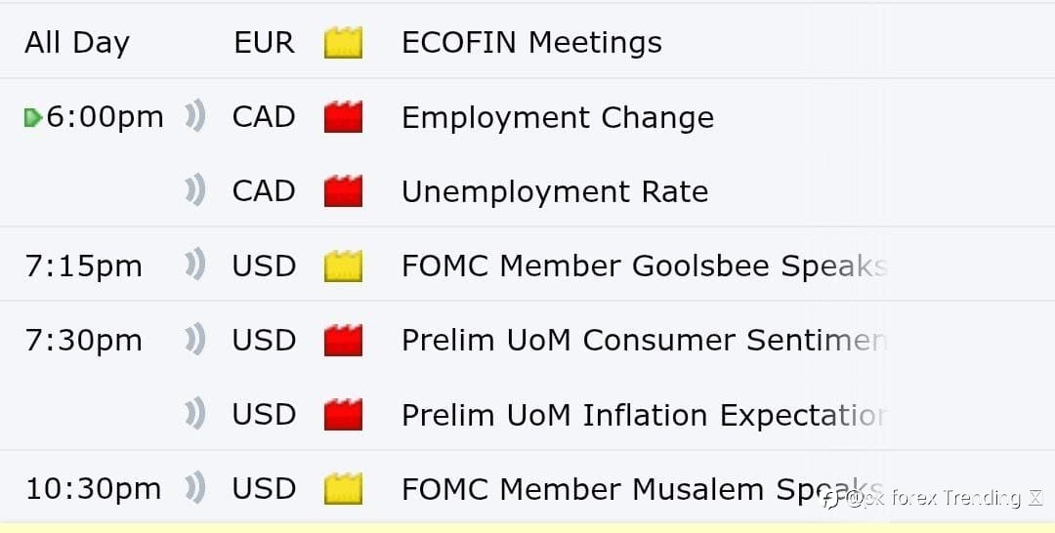This screenshot has height=533, width=1055.
Task: Click the red impact icon for Unemployment Rate
Action: click(x=343, y=191)
